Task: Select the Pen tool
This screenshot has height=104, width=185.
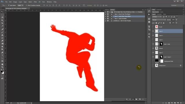Action: [x=2, y=53]
